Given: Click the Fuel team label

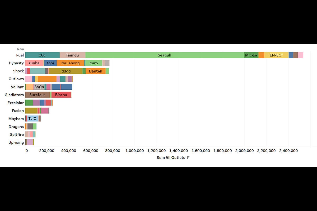Looking at the screenshot, I should coord(20,55).
